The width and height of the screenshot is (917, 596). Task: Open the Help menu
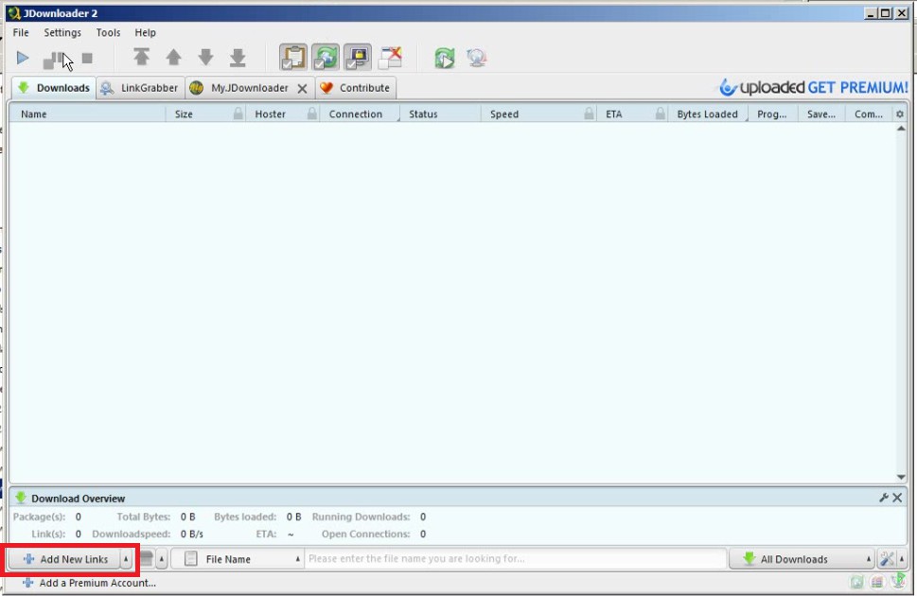(145, 33)
